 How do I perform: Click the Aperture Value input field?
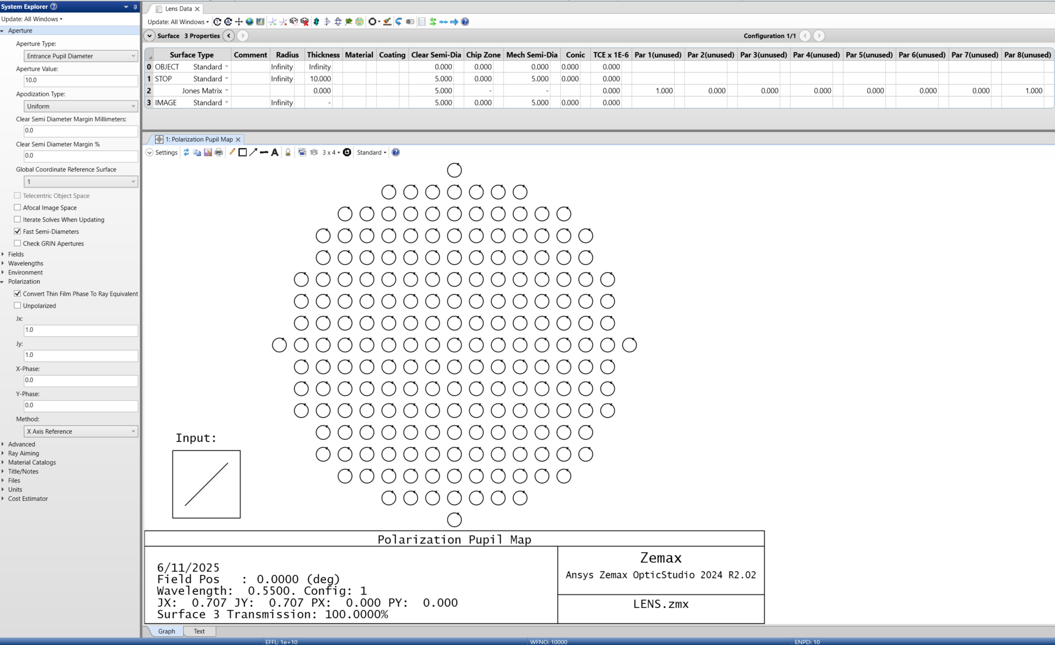pyautogui.click(x=81, y=80)
